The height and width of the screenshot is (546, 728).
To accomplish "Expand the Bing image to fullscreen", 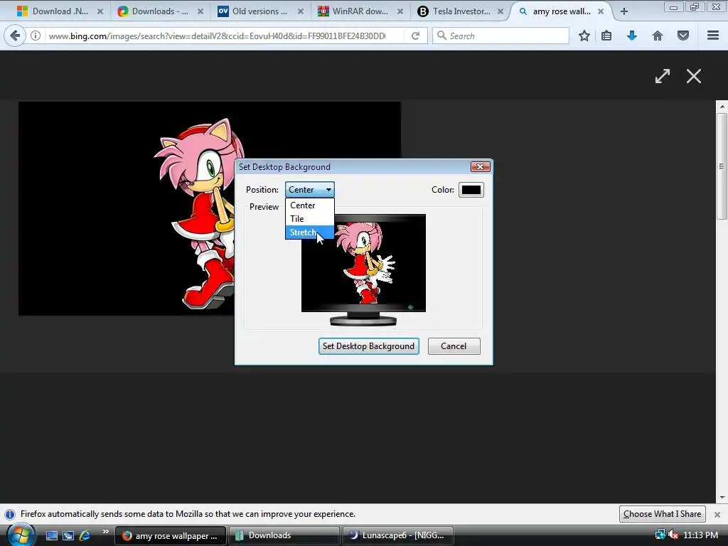I will (663, 76).
